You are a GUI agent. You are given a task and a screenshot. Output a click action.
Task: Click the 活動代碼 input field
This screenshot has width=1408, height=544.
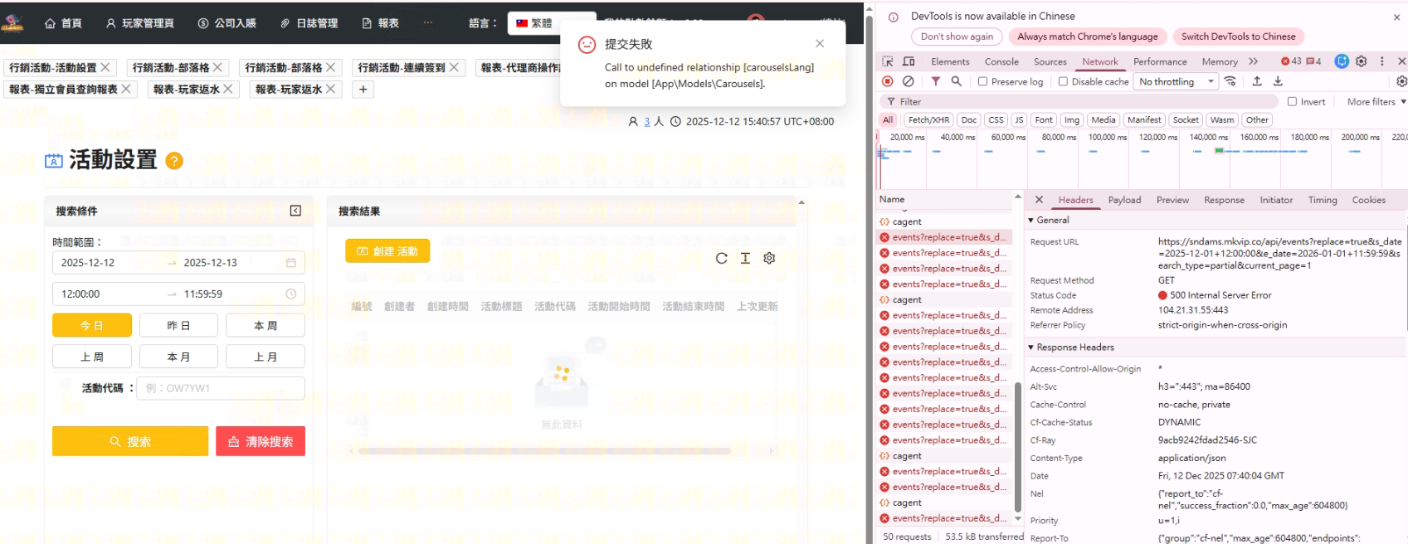[x=221, y=388]
